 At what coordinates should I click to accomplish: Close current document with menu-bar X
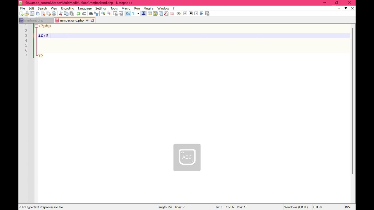point(352,8)
